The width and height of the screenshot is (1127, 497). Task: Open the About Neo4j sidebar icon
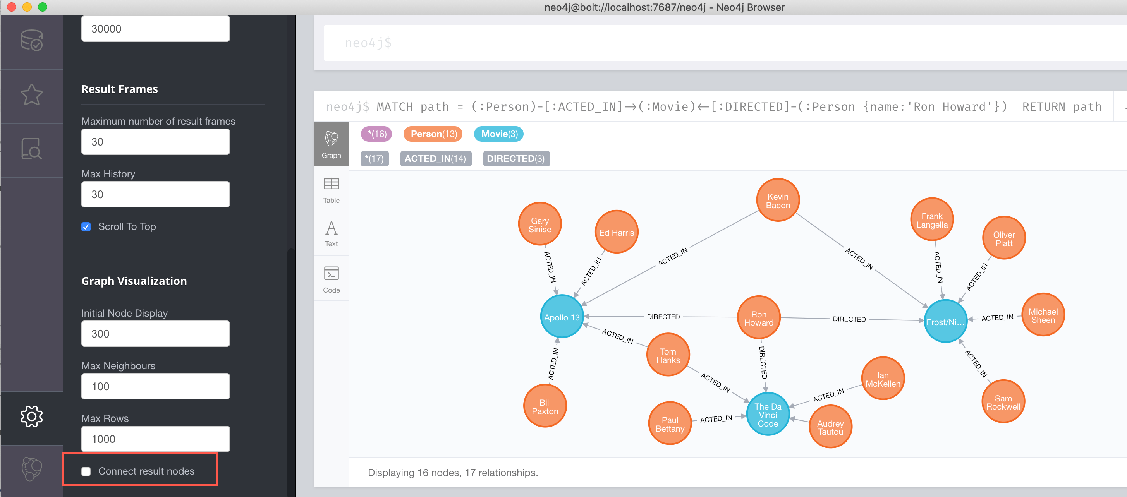coord(31,469)
